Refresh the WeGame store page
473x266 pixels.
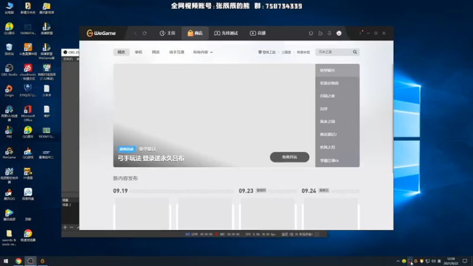click(x=145, y=33)
